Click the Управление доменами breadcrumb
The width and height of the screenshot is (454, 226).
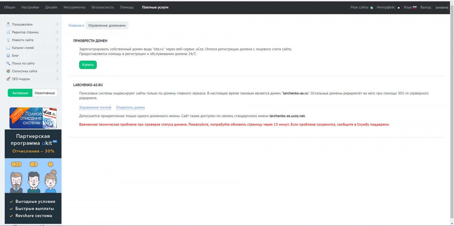107,26
